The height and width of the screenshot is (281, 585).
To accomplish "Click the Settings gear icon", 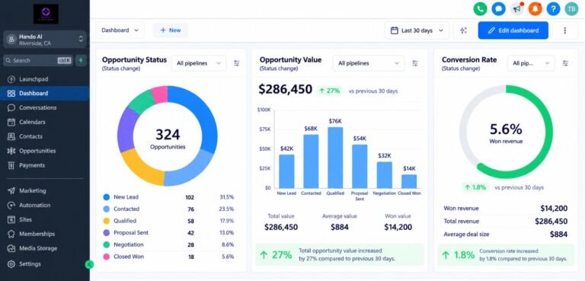I will [x=11, y=264].
